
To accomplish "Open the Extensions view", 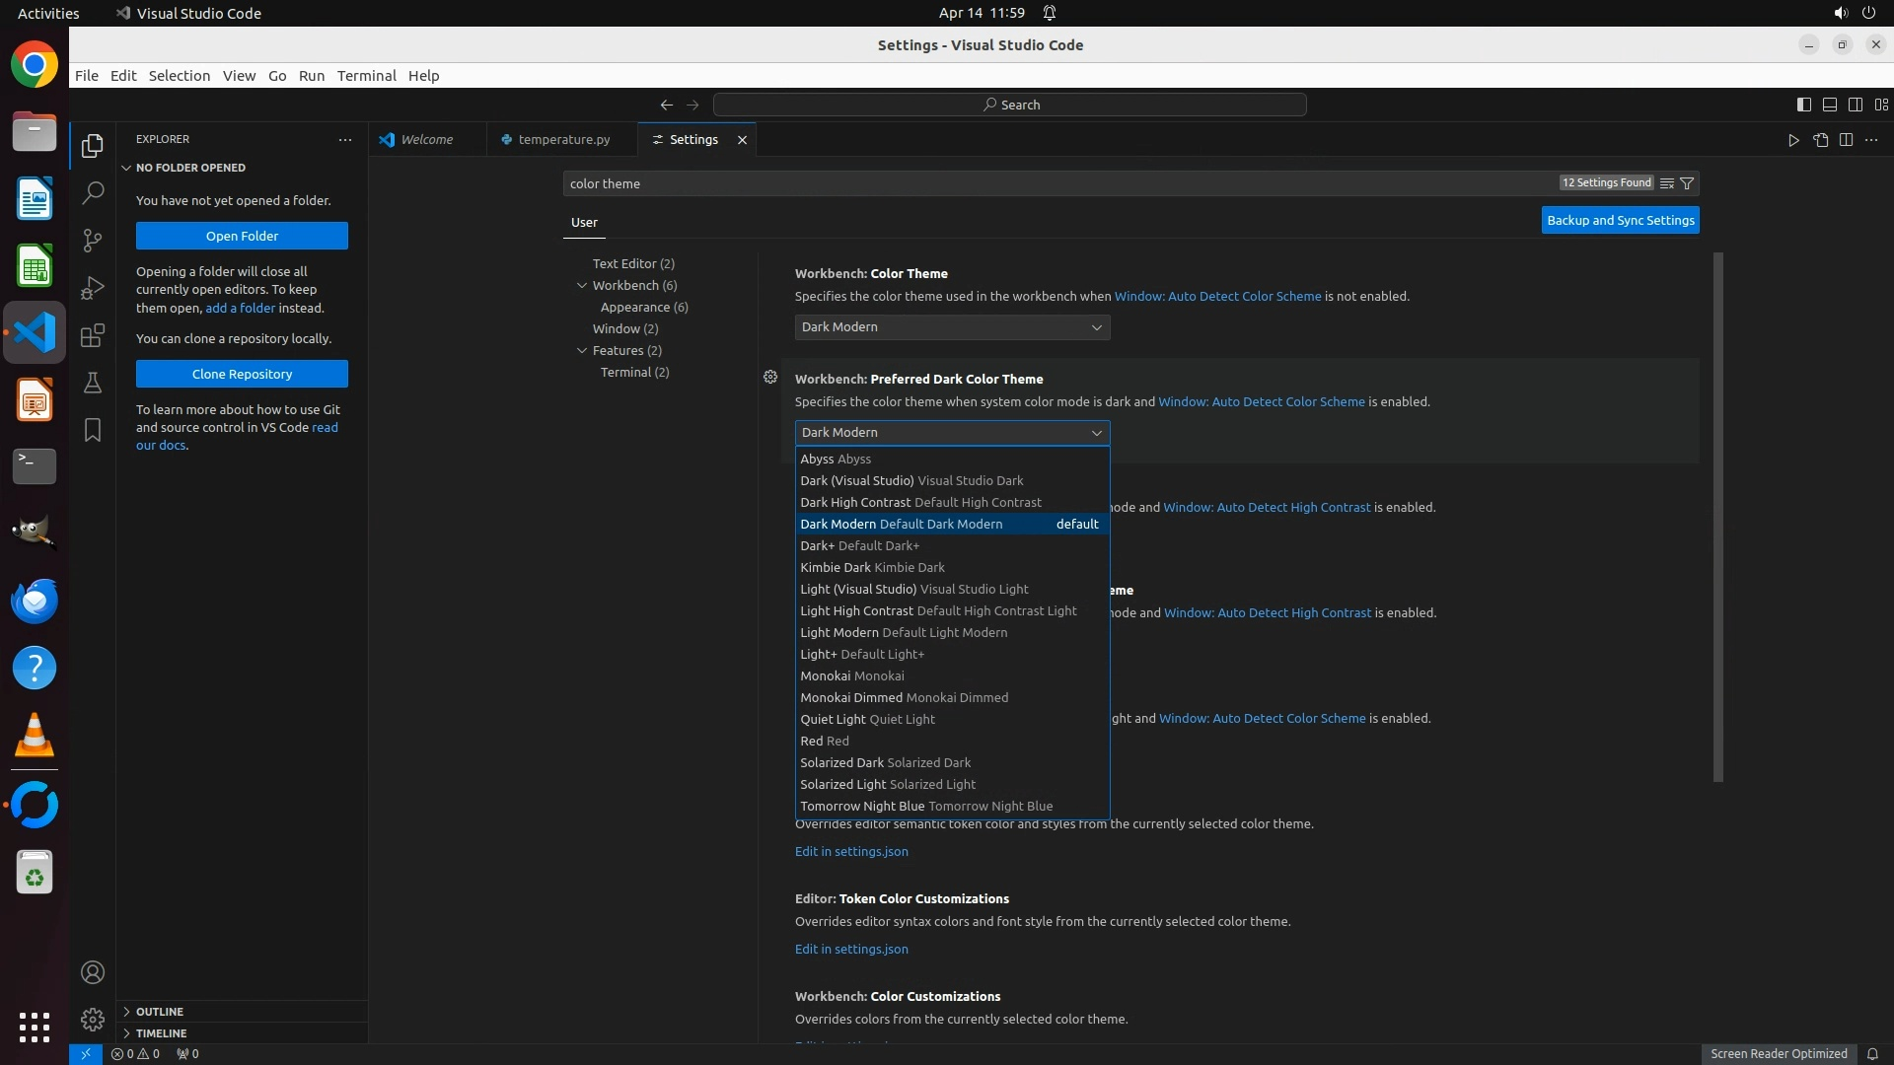I will pyautogui.click(x=93, y=335).
